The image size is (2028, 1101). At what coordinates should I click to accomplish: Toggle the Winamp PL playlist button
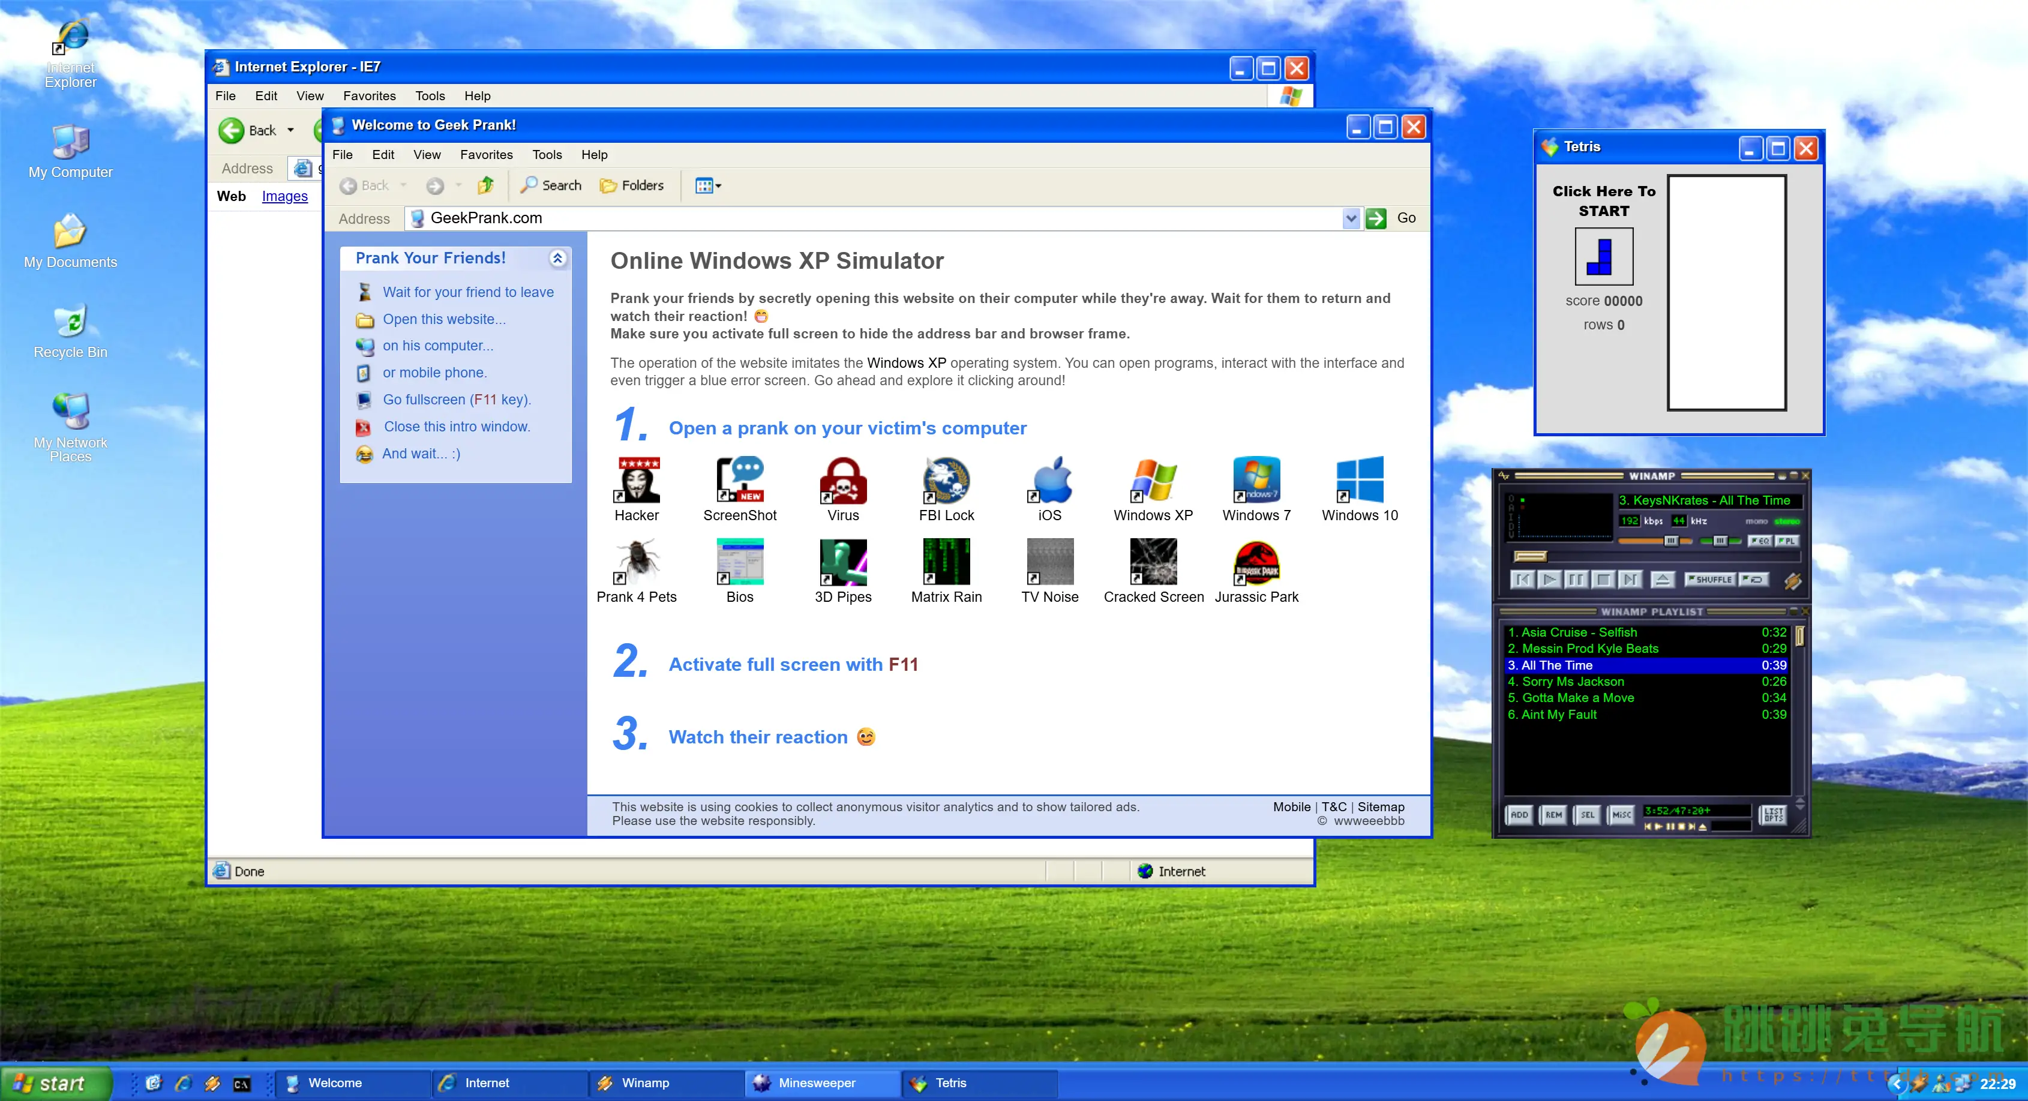click(x=1787, y=541)
